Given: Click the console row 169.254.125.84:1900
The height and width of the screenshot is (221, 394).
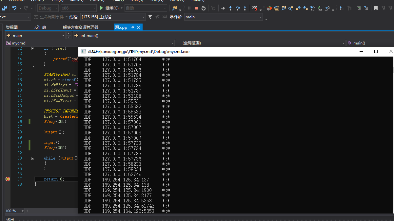Looking at the screenshot, I should click(127, 190).
